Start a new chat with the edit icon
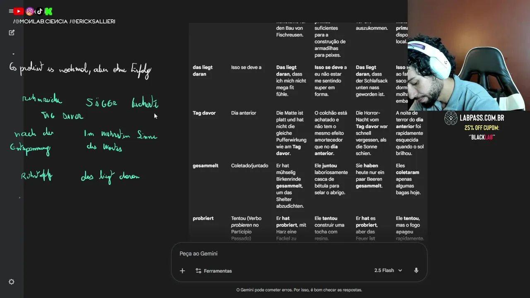Viewport: 530px width, 298px height. pos(12,32)
